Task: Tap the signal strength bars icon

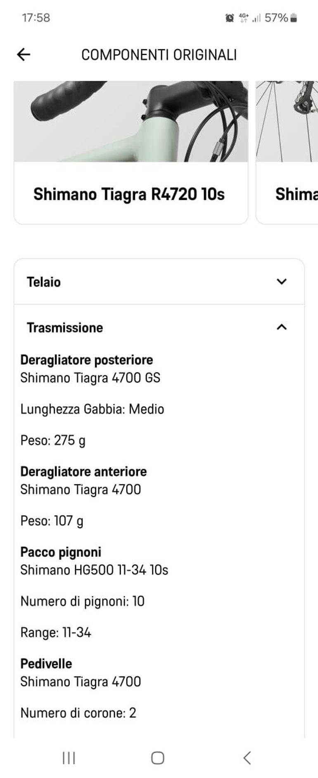Action: pos(256,18)
